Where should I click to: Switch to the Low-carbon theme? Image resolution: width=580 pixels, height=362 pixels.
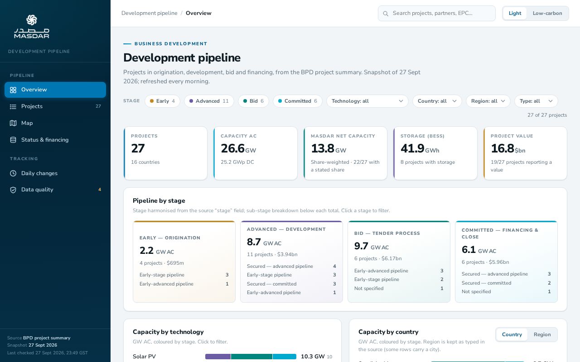point(547,13)
